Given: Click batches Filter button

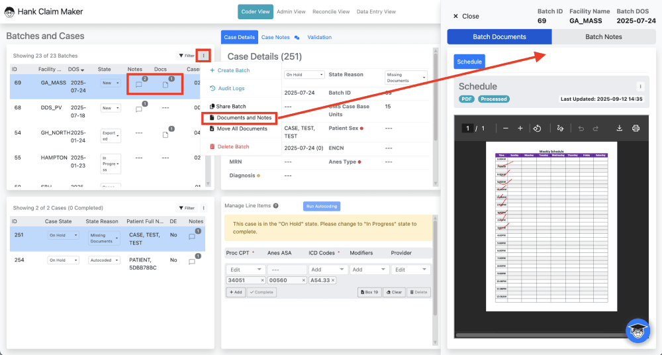Looking at the screenshot, I should [x=186, y=56].
